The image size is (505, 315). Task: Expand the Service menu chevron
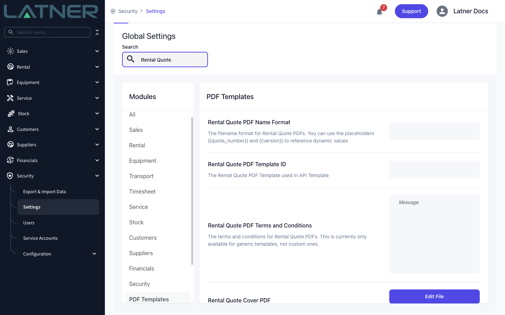97,98
